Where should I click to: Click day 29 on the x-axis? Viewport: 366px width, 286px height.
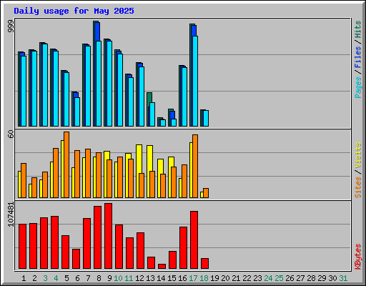point(322,278)
